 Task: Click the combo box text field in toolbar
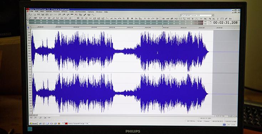coord(196,15)
